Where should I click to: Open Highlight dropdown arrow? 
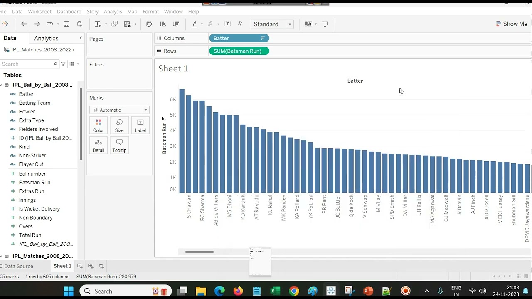[x=202, y=24]
